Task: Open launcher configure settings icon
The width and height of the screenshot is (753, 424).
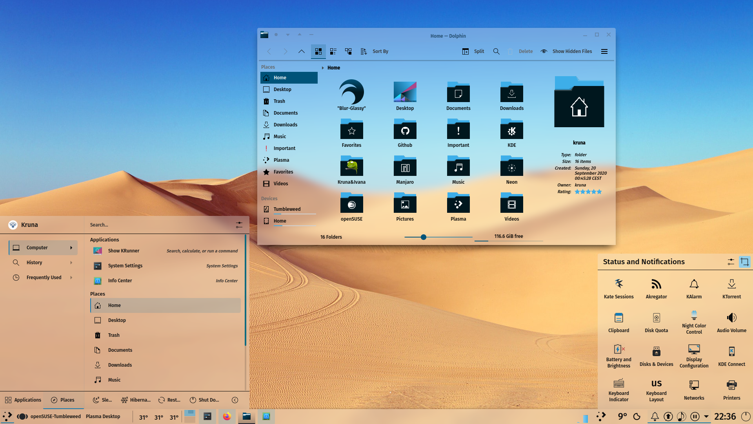Action: pos(239,225)
